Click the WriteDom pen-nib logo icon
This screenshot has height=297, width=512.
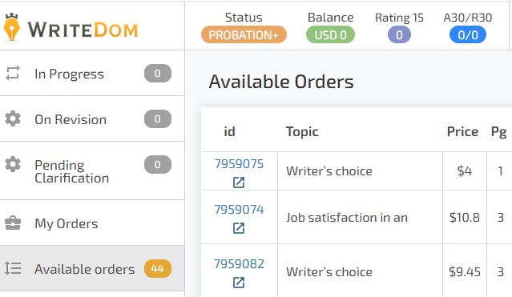pos(12,27)
